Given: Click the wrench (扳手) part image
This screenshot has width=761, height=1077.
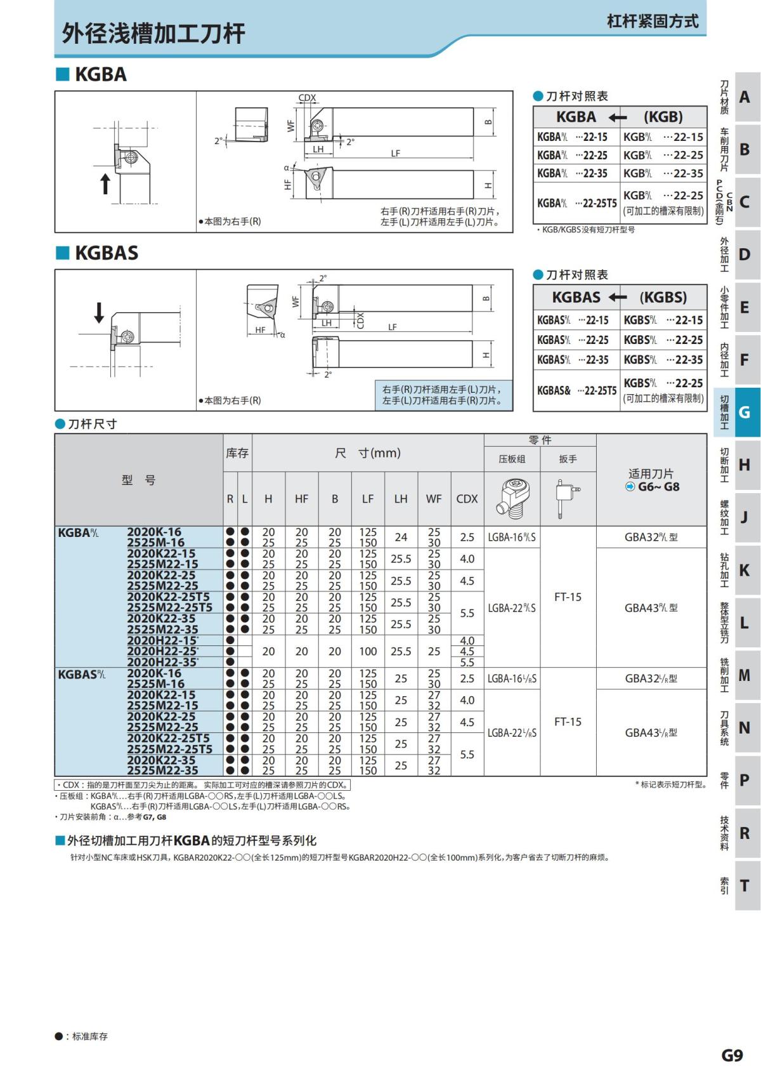Looking at the screenshot, I should pyautogui.click(x=568, y=498).
